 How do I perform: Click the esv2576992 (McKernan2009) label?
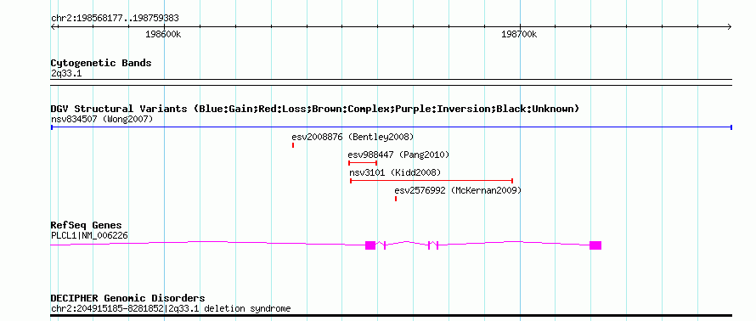(x=458, y=190)
